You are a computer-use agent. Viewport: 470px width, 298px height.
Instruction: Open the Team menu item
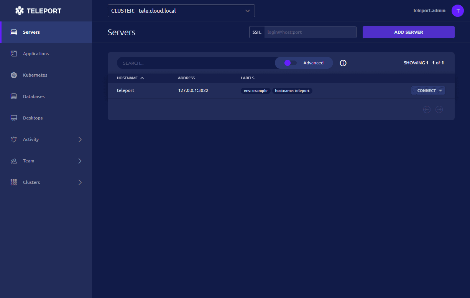[46, 161]
